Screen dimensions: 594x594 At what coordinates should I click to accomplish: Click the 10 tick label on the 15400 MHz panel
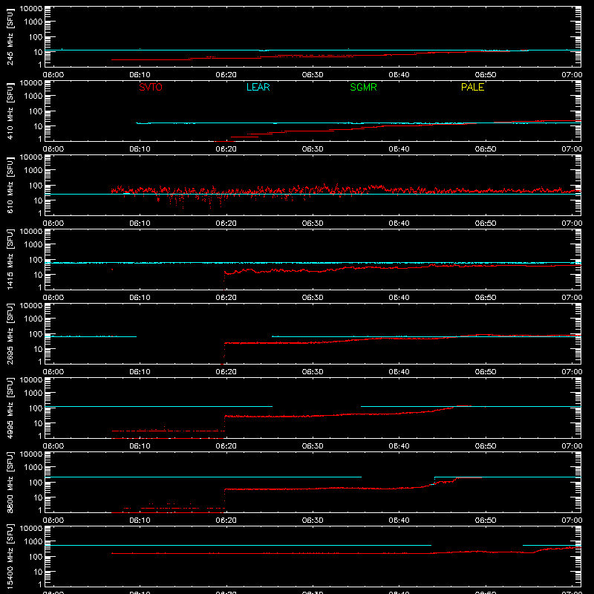click(38, 572)
